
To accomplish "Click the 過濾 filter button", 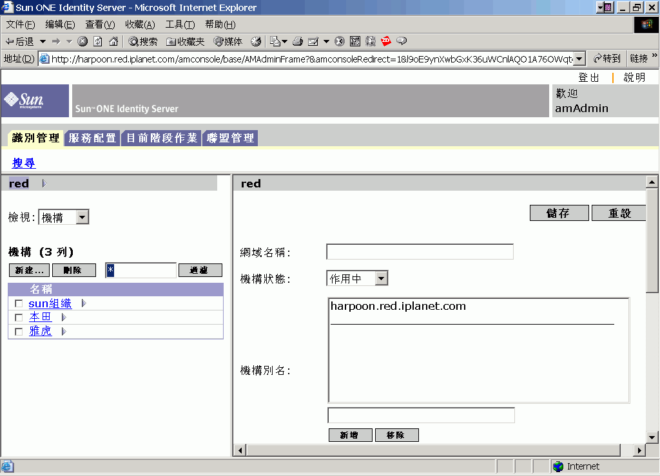I will (200, 270).
